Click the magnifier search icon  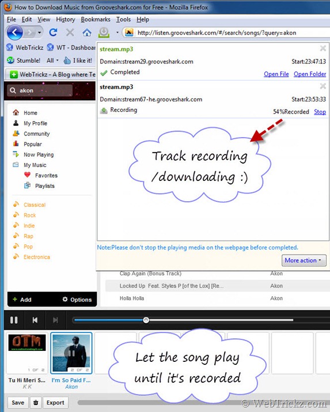pyautogui.click(x=13, y=90)
